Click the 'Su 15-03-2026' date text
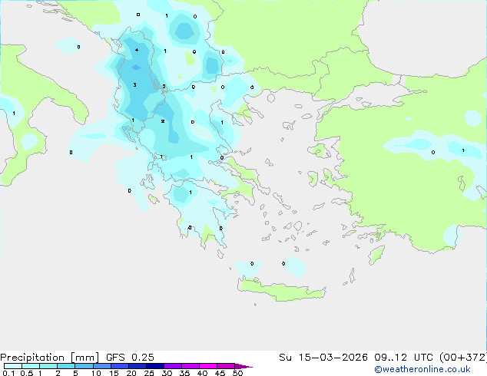The width and height of the screenshot is (487, 376). coord(323,358)
